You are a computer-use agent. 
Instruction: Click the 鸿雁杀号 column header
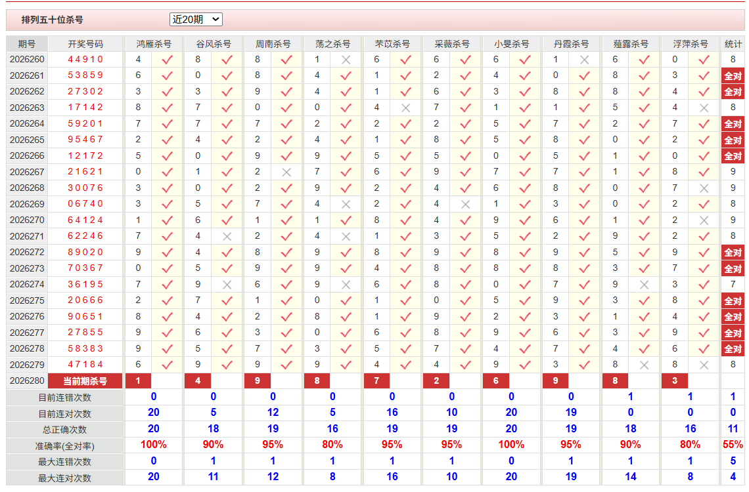coord(154,44)
